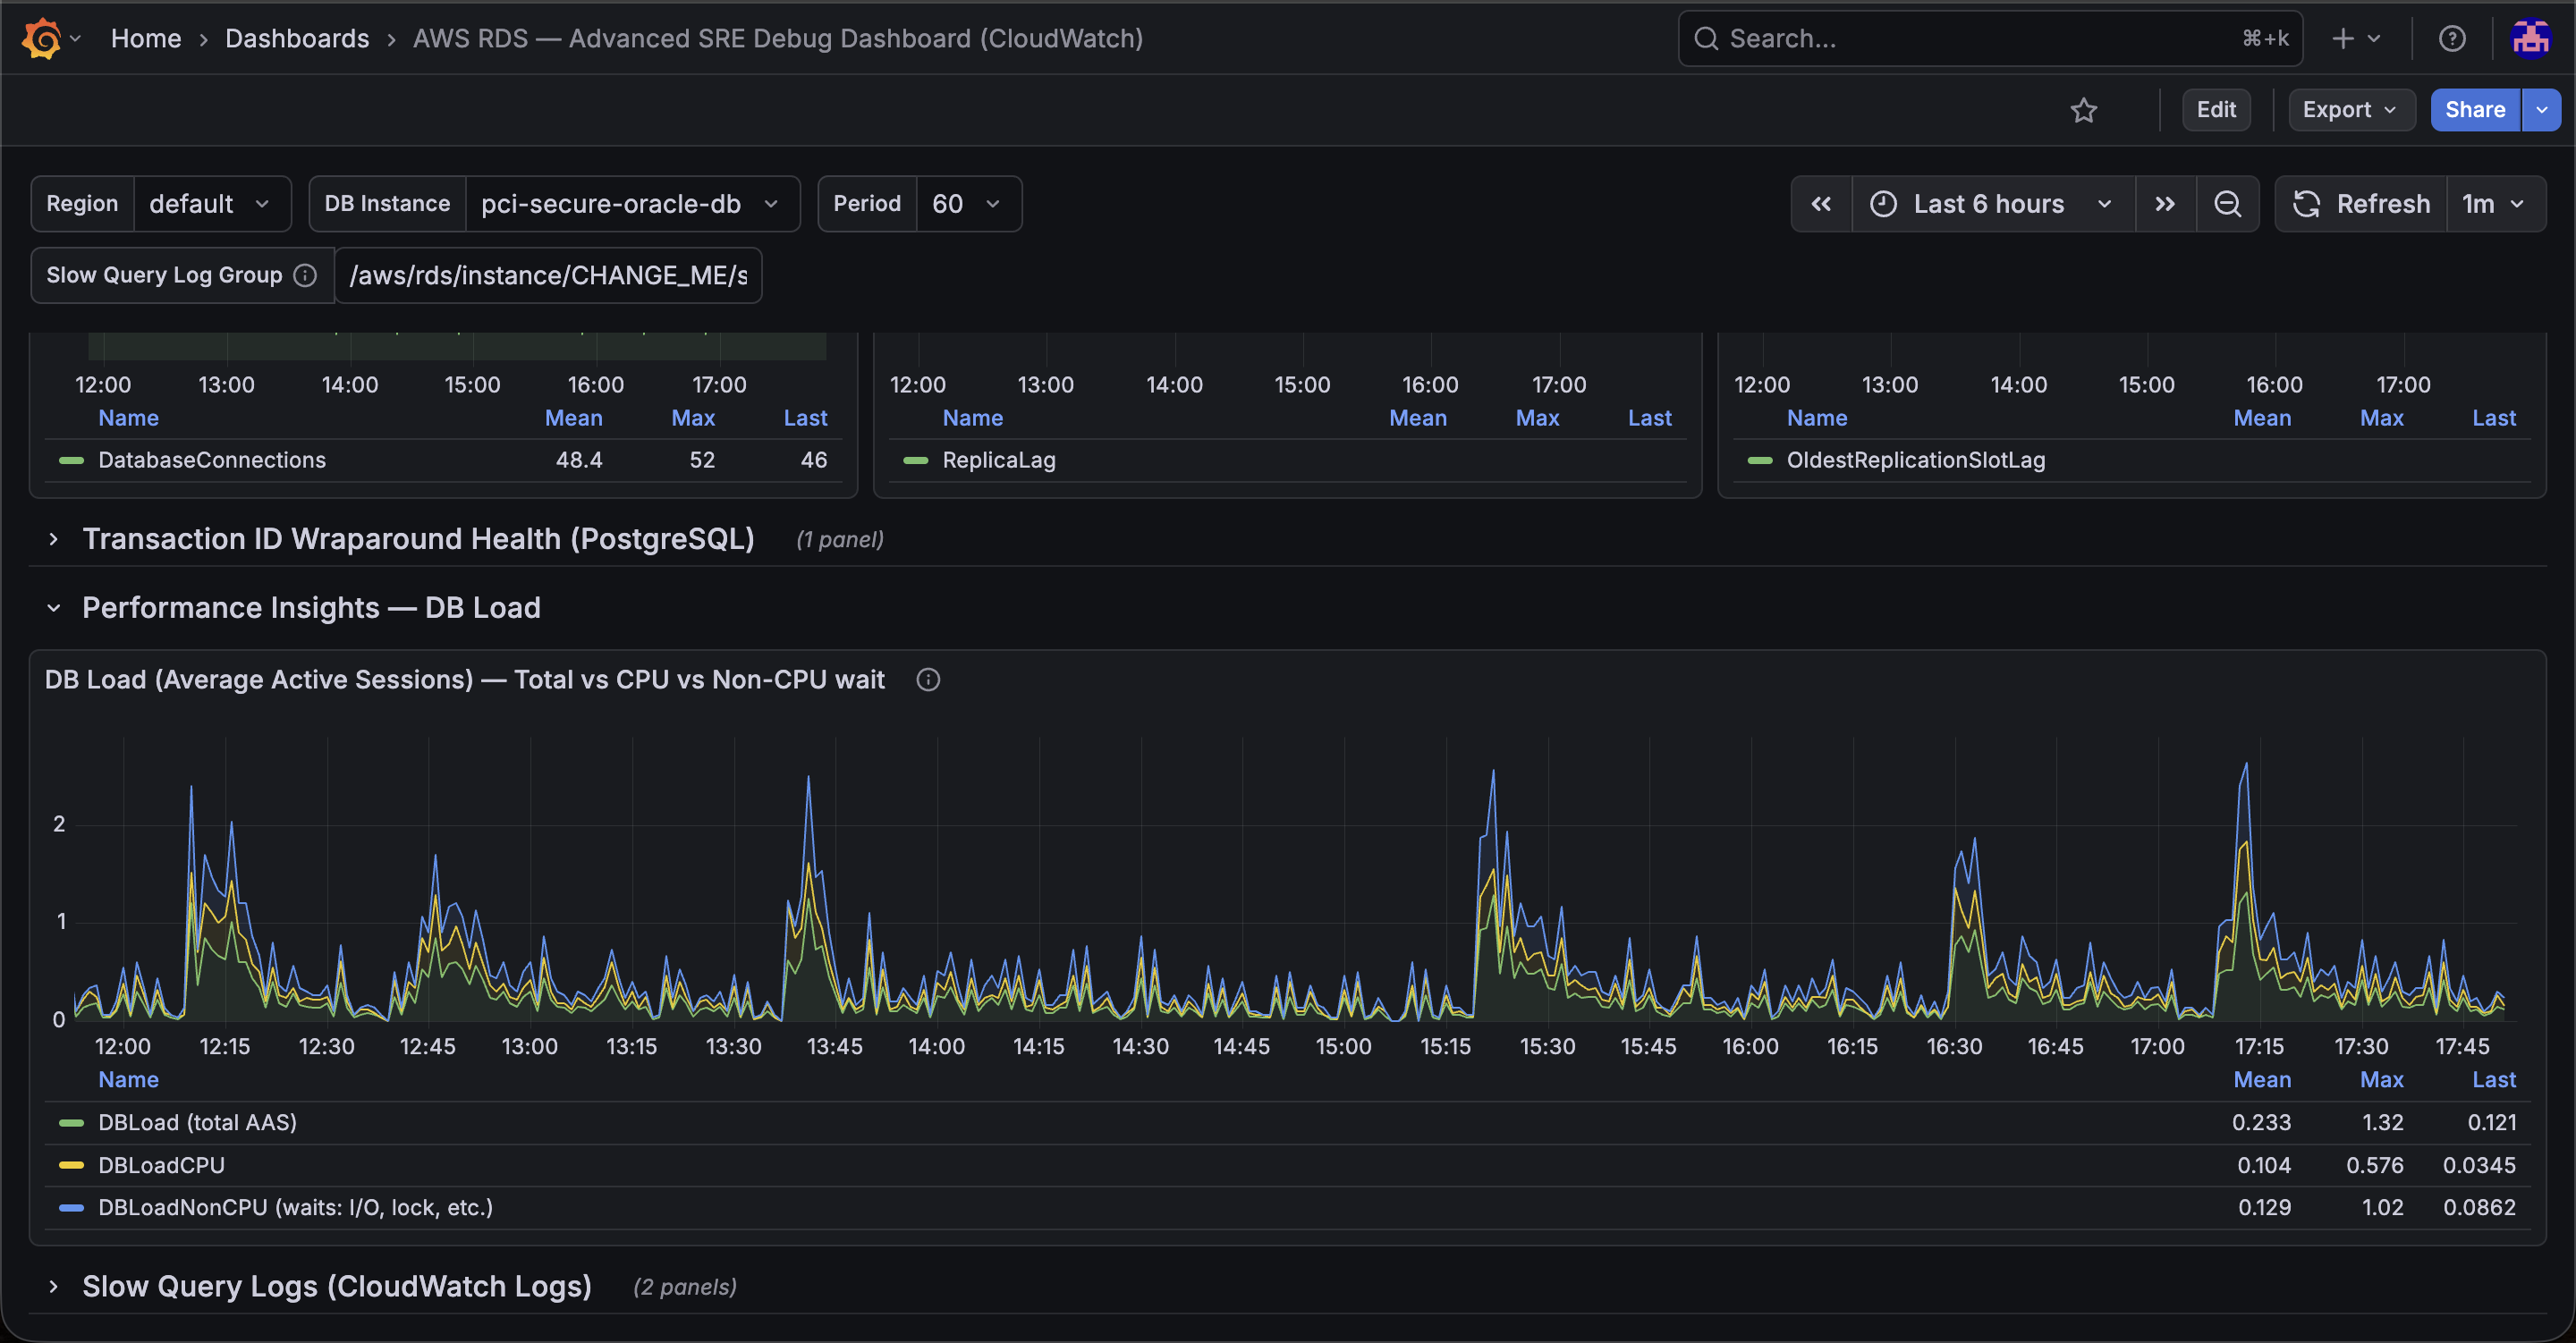Click the Slow Query Log Group input field
The width and height of the screenshot is (2576, 1343).
(x=548, y=276)
